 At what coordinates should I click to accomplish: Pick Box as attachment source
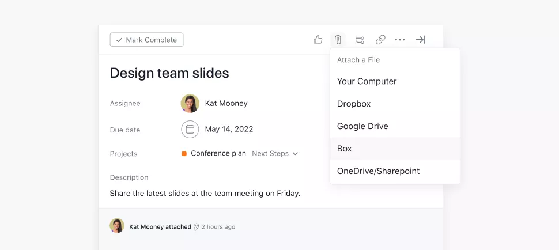click(345, 149)
